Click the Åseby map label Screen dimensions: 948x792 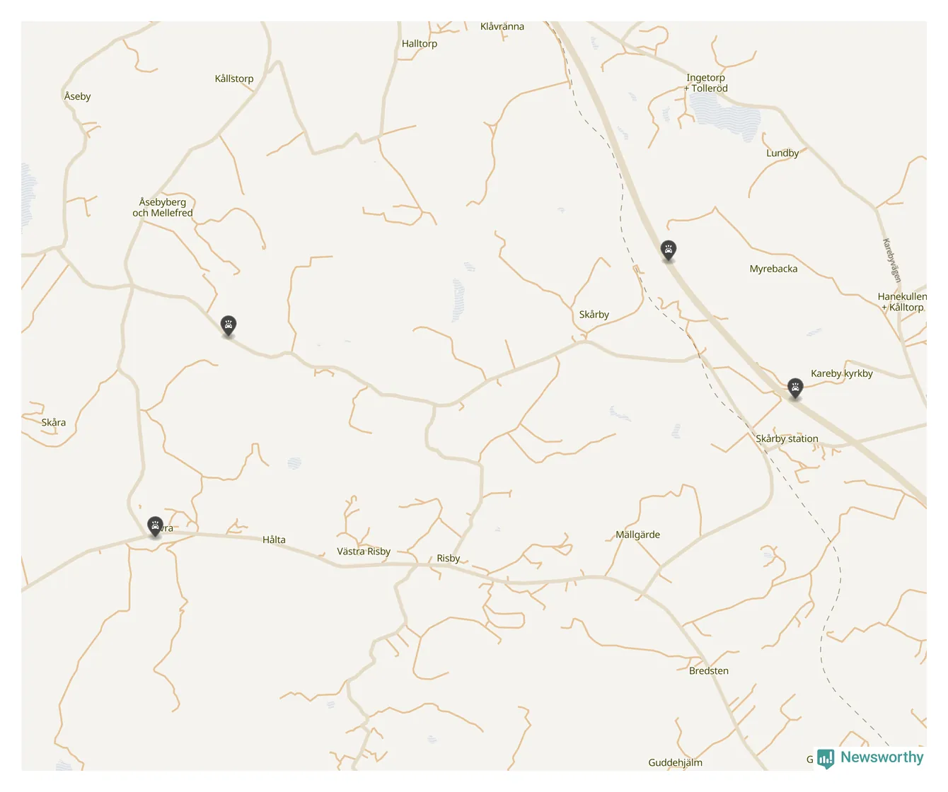tap(77, 96)
